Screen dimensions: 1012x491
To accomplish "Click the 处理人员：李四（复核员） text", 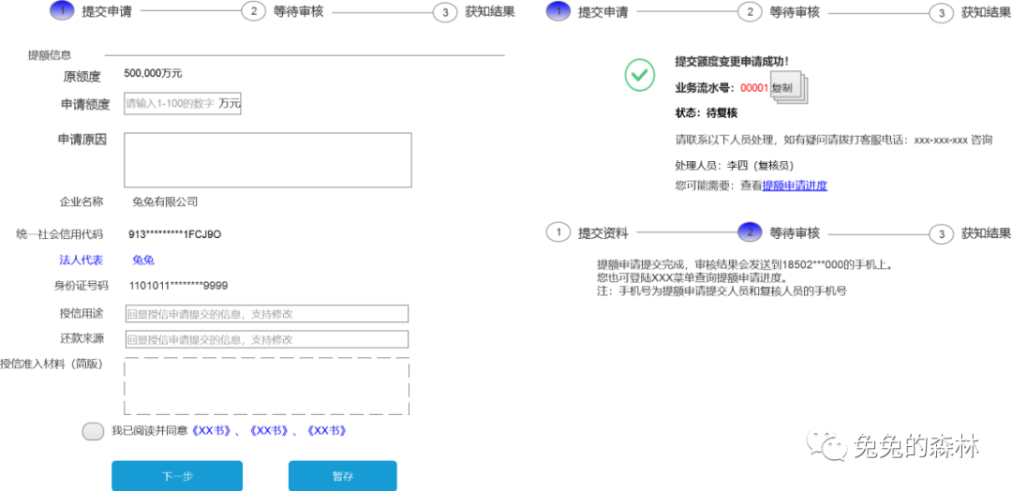I will coord(735,165).
